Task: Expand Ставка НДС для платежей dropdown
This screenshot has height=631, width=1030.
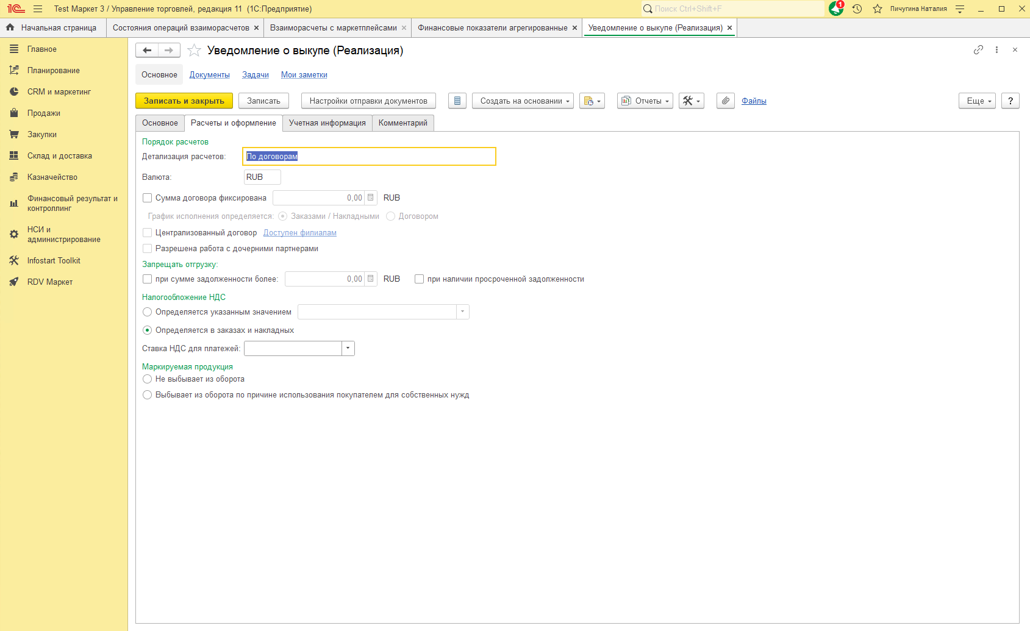Action: coord(348,349)
